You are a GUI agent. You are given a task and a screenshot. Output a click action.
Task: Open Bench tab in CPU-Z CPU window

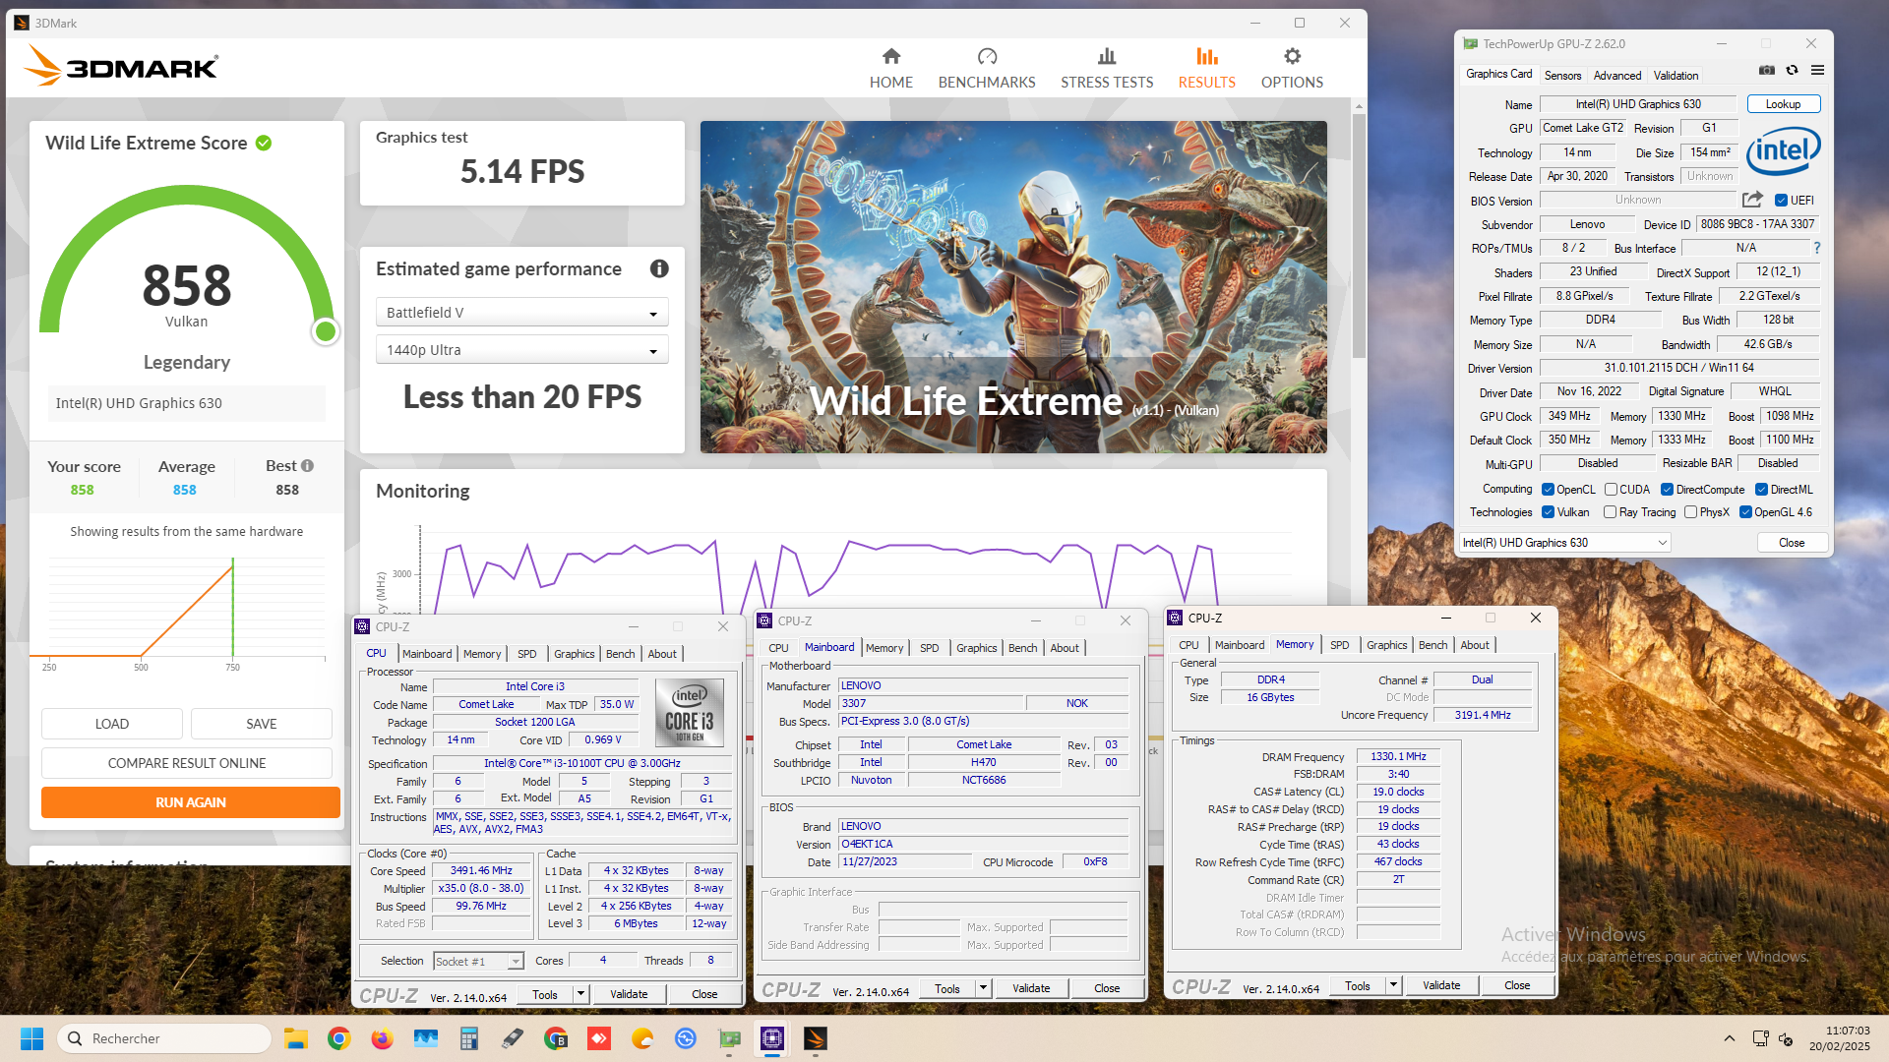[x=620, y=654]
